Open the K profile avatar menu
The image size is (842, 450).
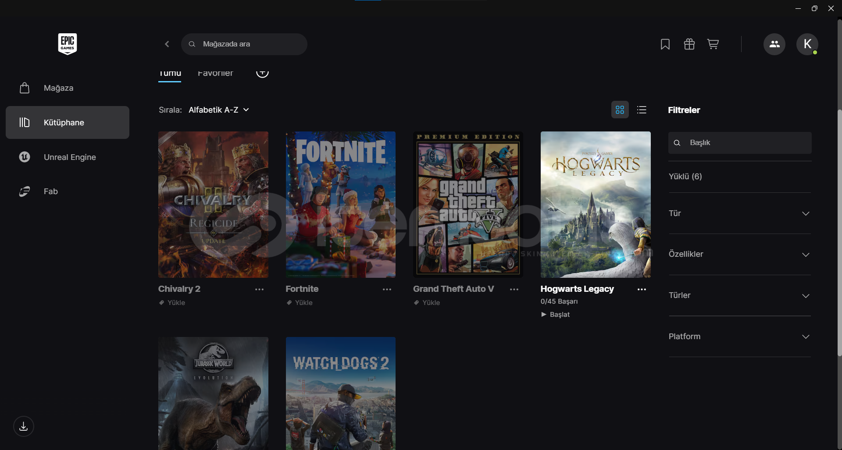[x=807, y=44]
